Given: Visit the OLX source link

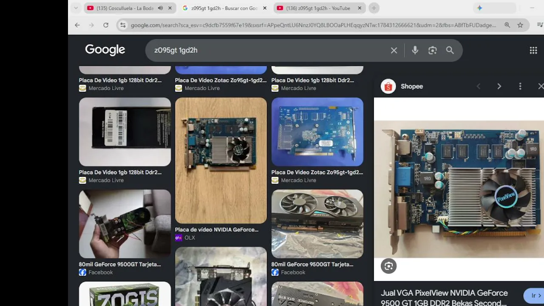Looking at the screenshot, I should tap(185, 238).
